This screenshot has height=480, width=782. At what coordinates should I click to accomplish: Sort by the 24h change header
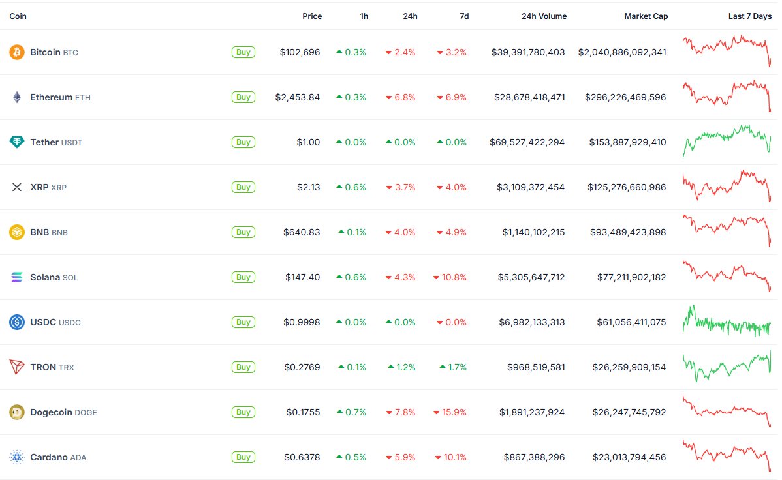(x=410, y=16)
